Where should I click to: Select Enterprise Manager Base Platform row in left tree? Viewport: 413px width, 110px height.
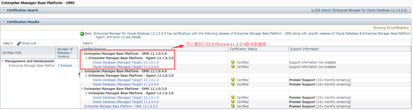(32, 66)
